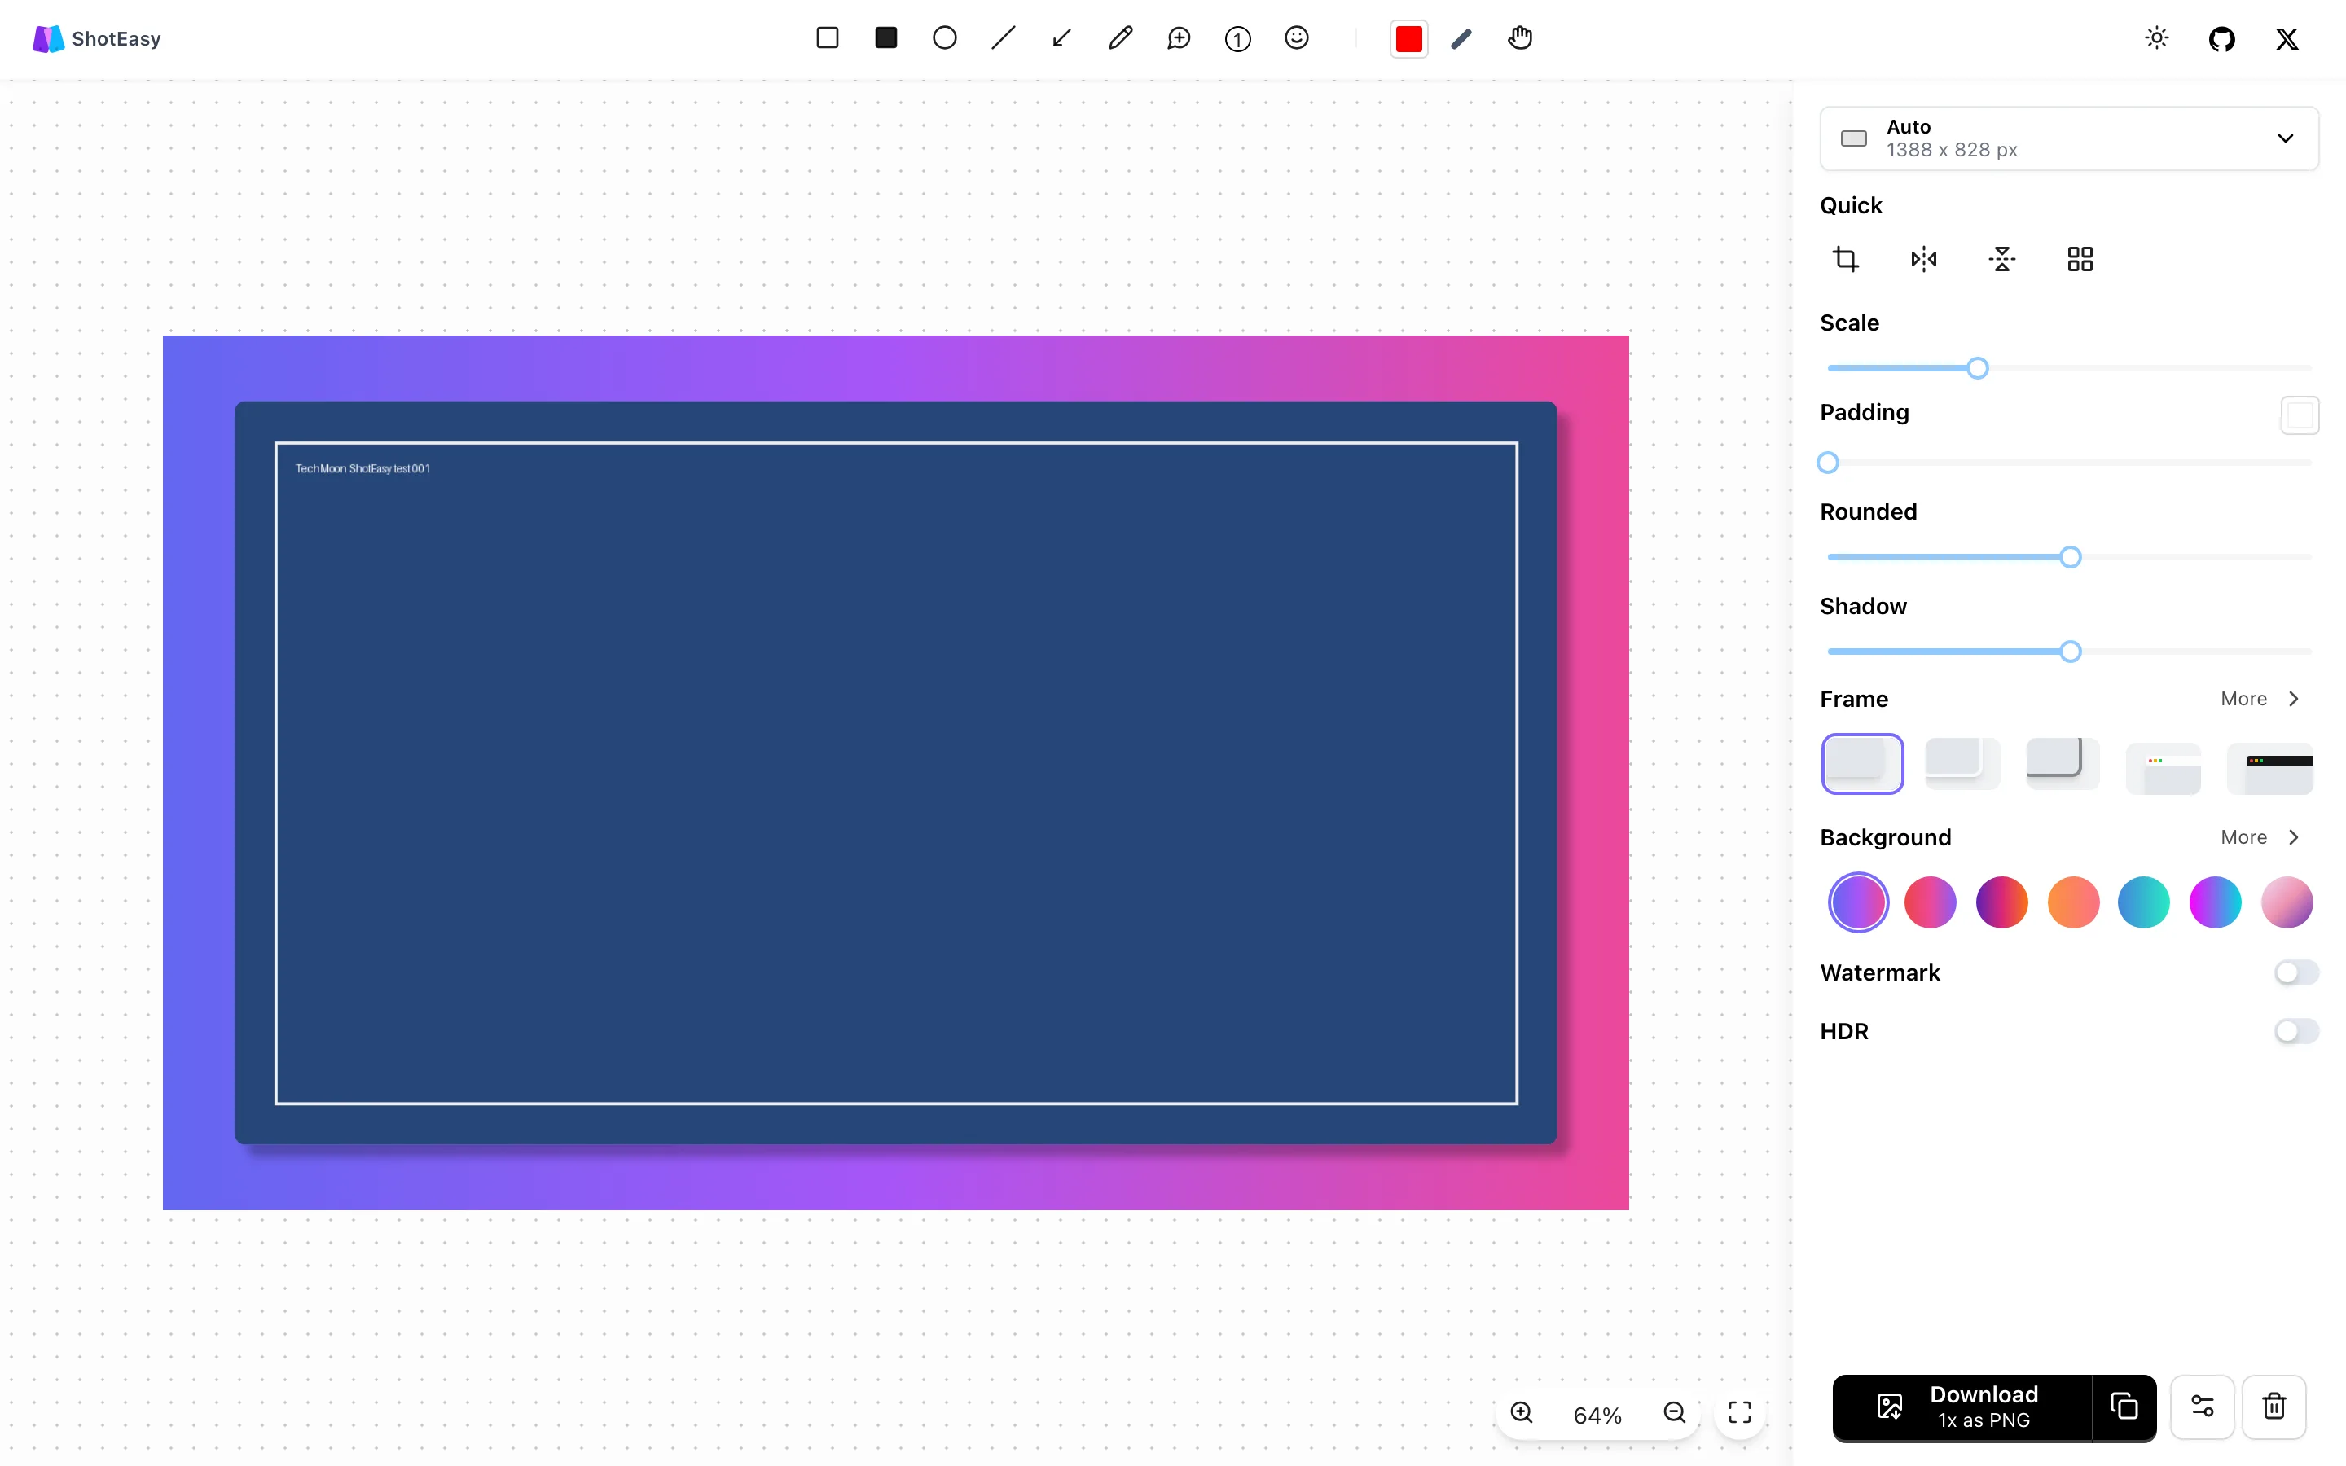This screenshot has height=1466, width=2346.
Task: Switch light/dark theme with sun icon
Action: pyautogui.click(x=2157, y=37)
